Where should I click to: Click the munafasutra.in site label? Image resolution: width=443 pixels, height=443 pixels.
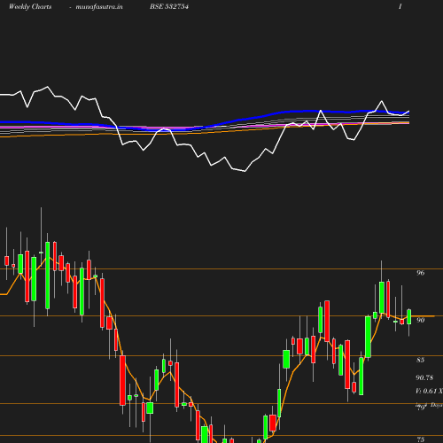(99, 7)
